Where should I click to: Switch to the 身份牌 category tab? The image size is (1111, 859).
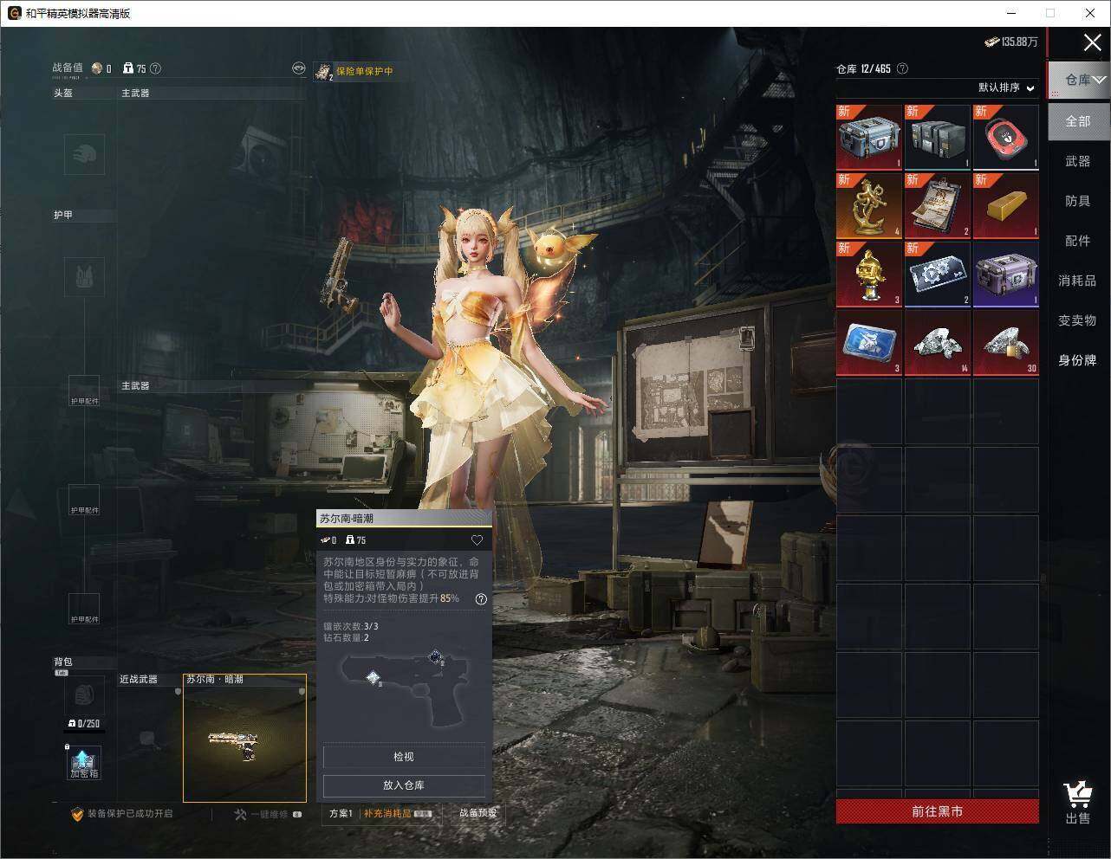click(1078, 360)
